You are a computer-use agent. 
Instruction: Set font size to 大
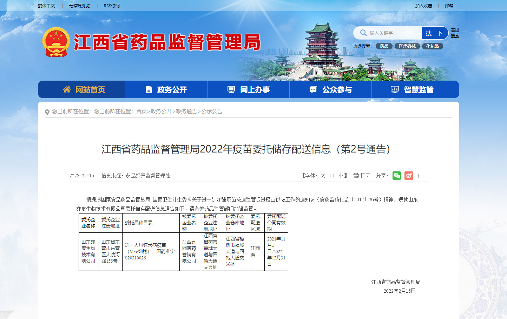coord(323,176)
